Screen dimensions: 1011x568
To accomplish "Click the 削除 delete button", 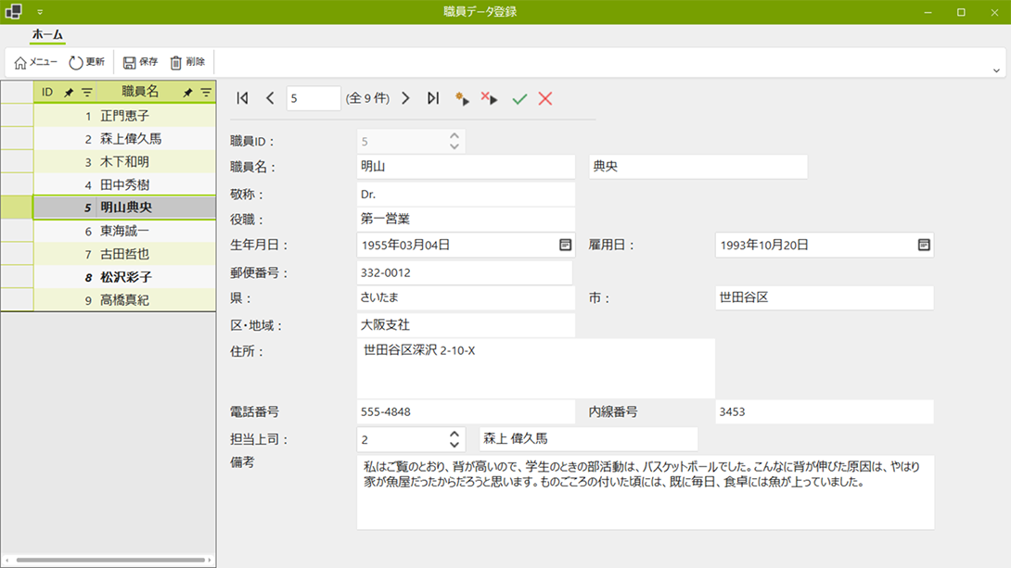I will [x=187, y=62].
